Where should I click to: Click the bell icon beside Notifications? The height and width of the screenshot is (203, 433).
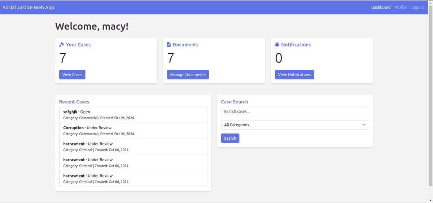277,45
